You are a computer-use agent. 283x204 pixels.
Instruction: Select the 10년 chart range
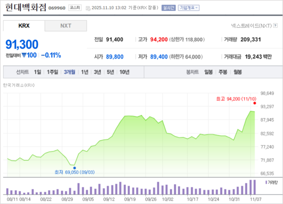(x=124, y=72)
